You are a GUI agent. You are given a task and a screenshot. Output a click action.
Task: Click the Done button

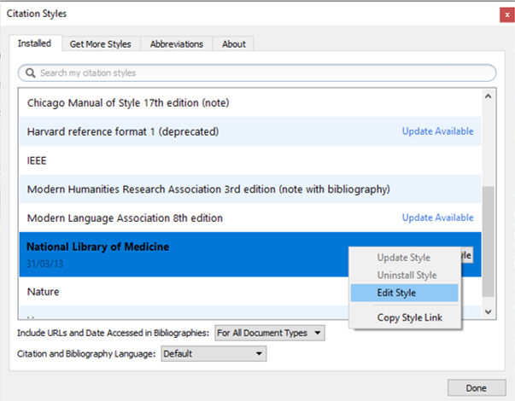[477, 388]
